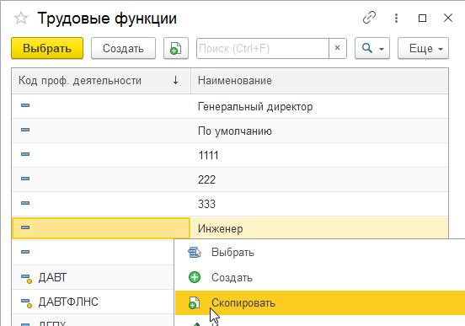Image resolution: width=465 pixels, height=326 pixels.
Task: Click the marked row icon beside ДАВТ
Action: pyautogui.click(x=26, y=278)
